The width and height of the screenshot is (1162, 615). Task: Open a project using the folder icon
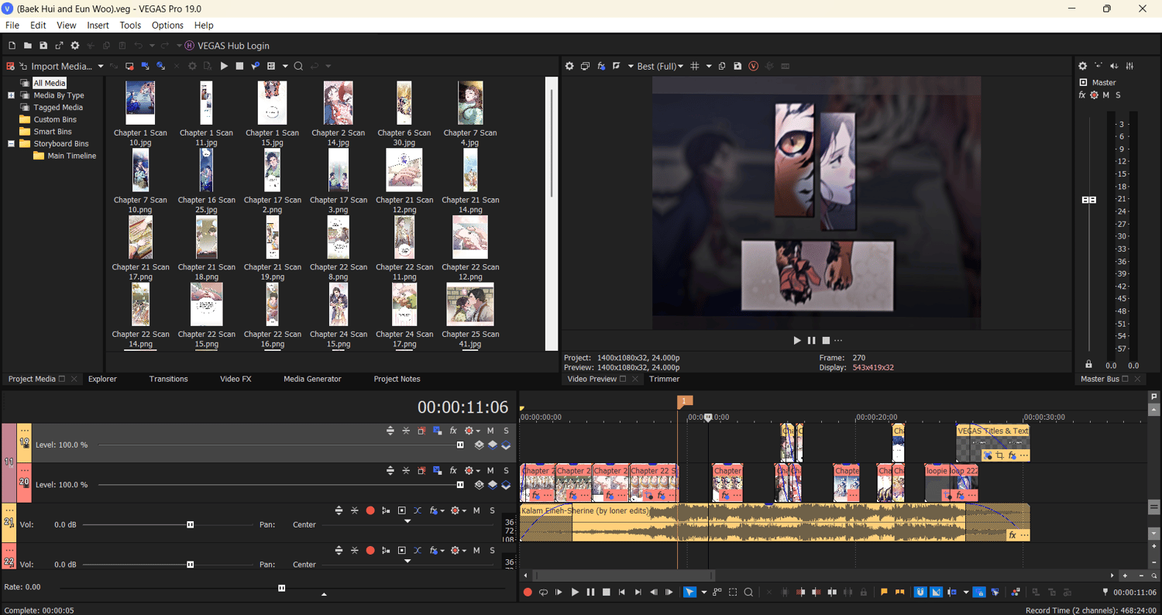(x=28, y=46)
